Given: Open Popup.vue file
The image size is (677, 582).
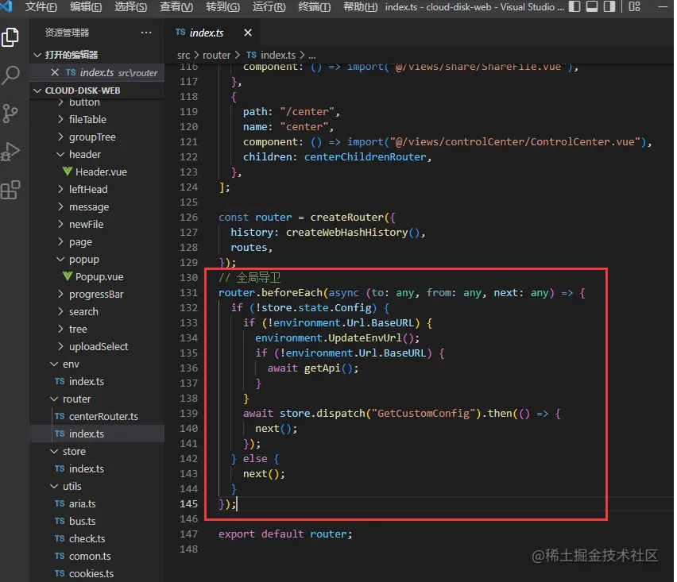Looking at the screenshot, I should [x=97, y=276].
